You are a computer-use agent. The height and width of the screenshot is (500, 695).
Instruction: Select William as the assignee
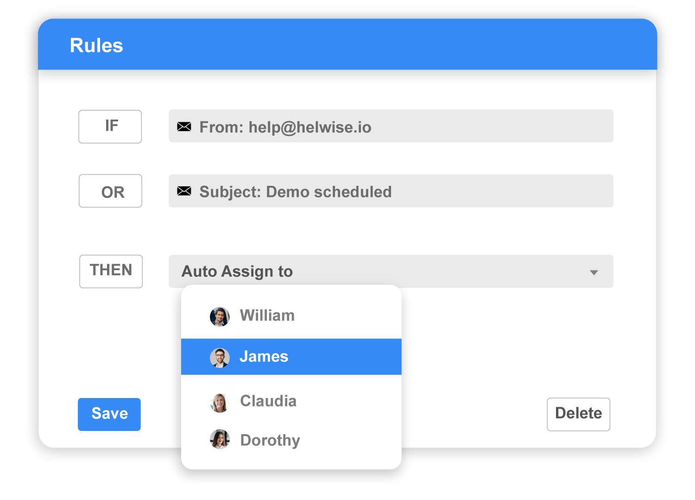coord(267,316)
